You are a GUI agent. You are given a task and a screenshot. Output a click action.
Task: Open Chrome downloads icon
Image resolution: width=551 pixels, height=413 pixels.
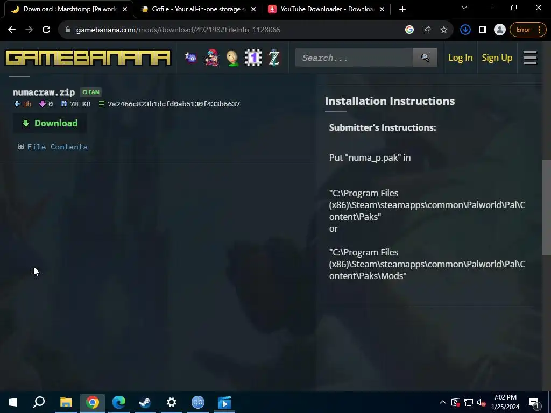coord(465,30)
